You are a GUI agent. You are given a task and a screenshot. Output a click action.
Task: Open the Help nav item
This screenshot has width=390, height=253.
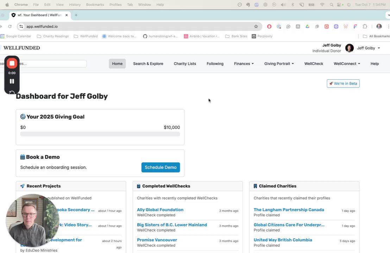click(x=375, y=64)
